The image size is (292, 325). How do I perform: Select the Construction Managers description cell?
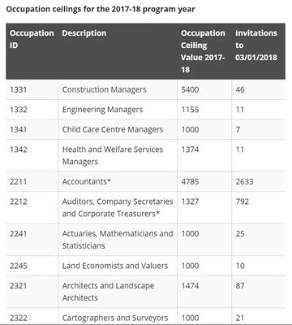104,89
